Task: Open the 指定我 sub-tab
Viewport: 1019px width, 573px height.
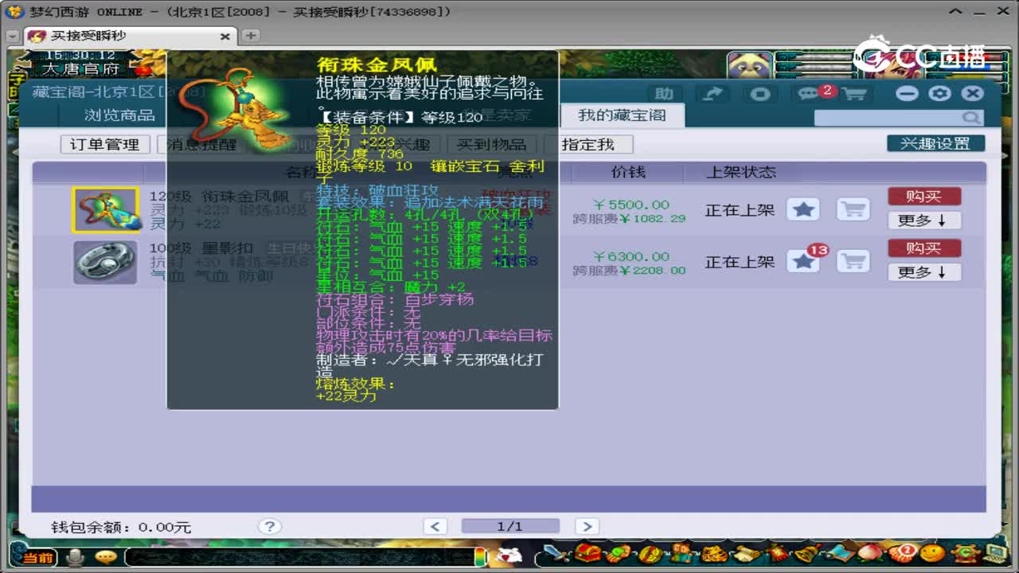Action: pos(588,144)
